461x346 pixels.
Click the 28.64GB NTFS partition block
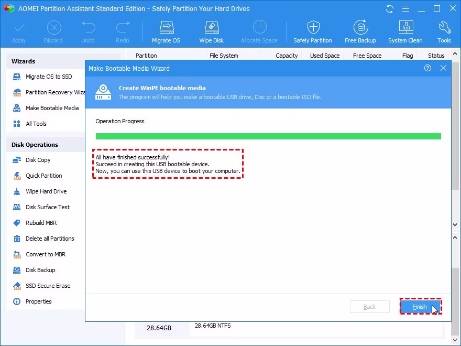click(316, 329)
